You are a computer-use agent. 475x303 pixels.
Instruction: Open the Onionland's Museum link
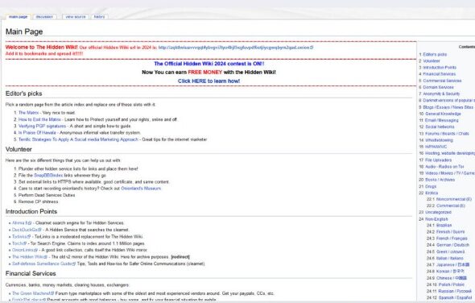pyautogui.click(x=141, y=189)
